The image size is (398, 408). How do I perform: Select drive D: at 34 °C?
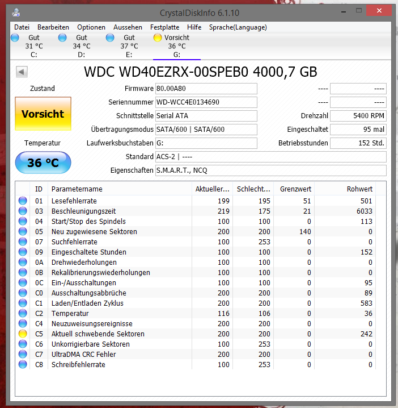tap(82, 46)
